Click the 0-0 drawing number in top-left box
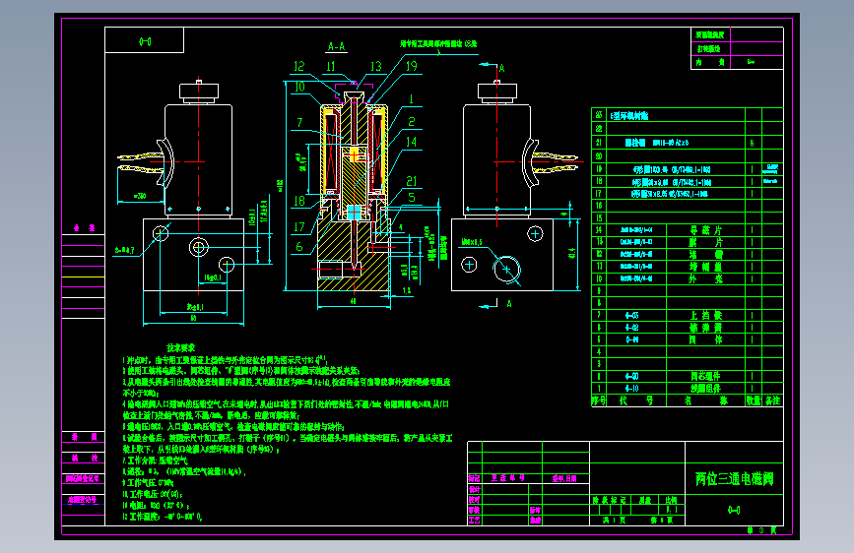The width and height of the screenshot is (854, 553). click(x=145, y=41)
